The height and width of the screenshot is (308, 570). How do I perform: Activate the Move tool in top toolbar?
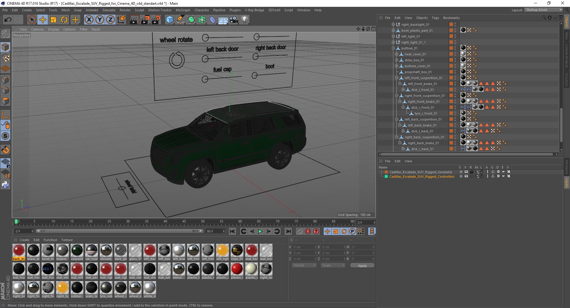click(43, 20)
